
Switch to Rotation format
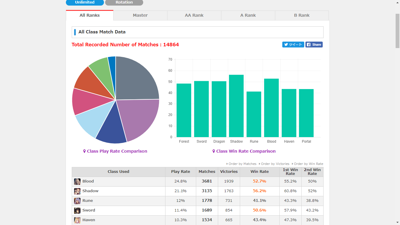point(124,2)
